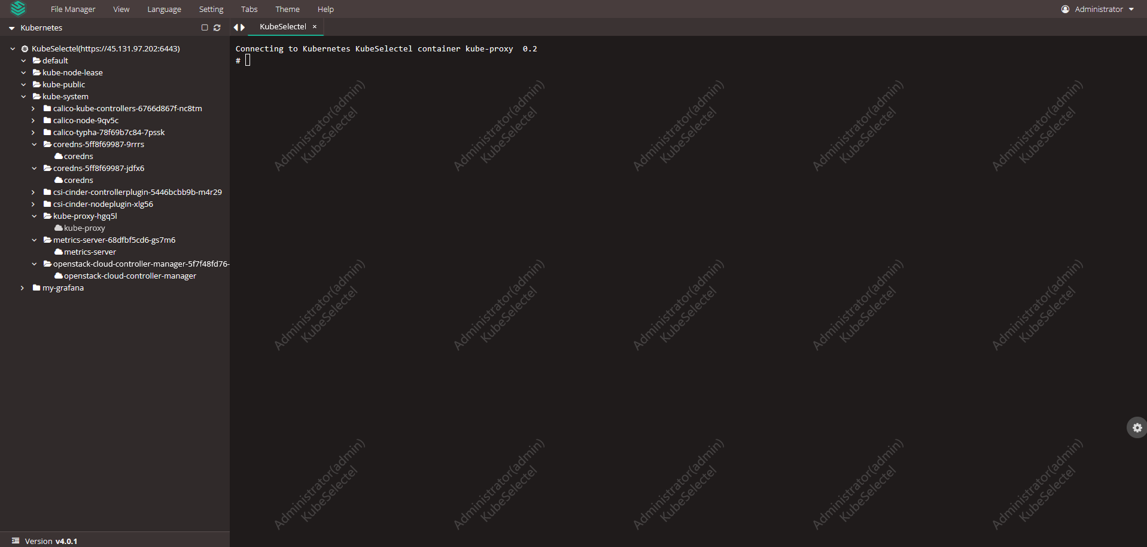
Task: Open the Help menu
Action: [326, 9]
